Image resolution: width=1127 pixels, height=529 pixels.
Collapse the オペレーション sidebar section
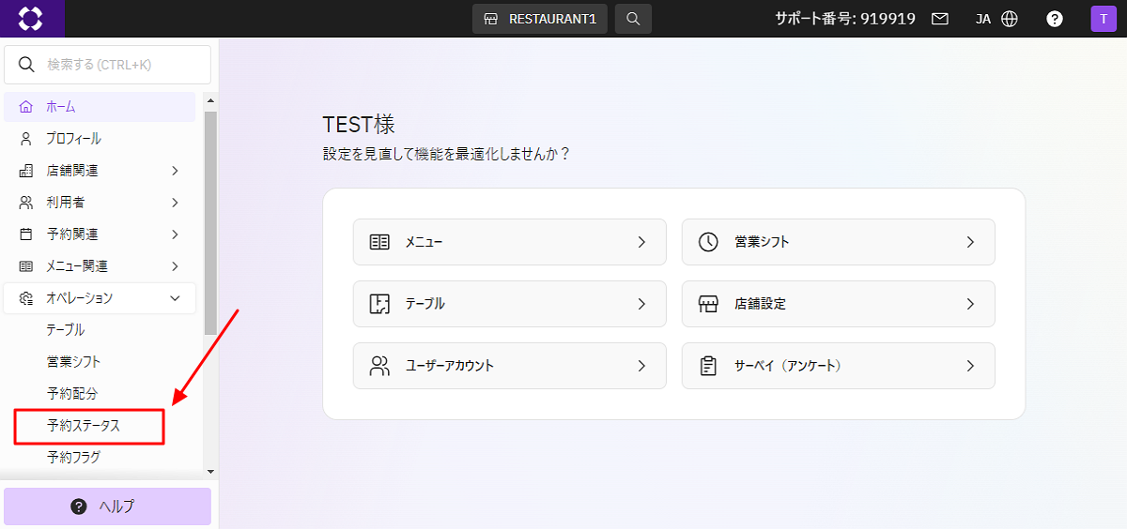click(100, 298)
